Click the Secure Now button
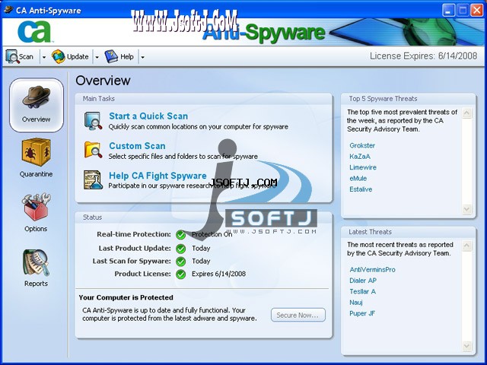Image resolution: width=487 pixels, height=365 pixels. [x=298, y=315]
